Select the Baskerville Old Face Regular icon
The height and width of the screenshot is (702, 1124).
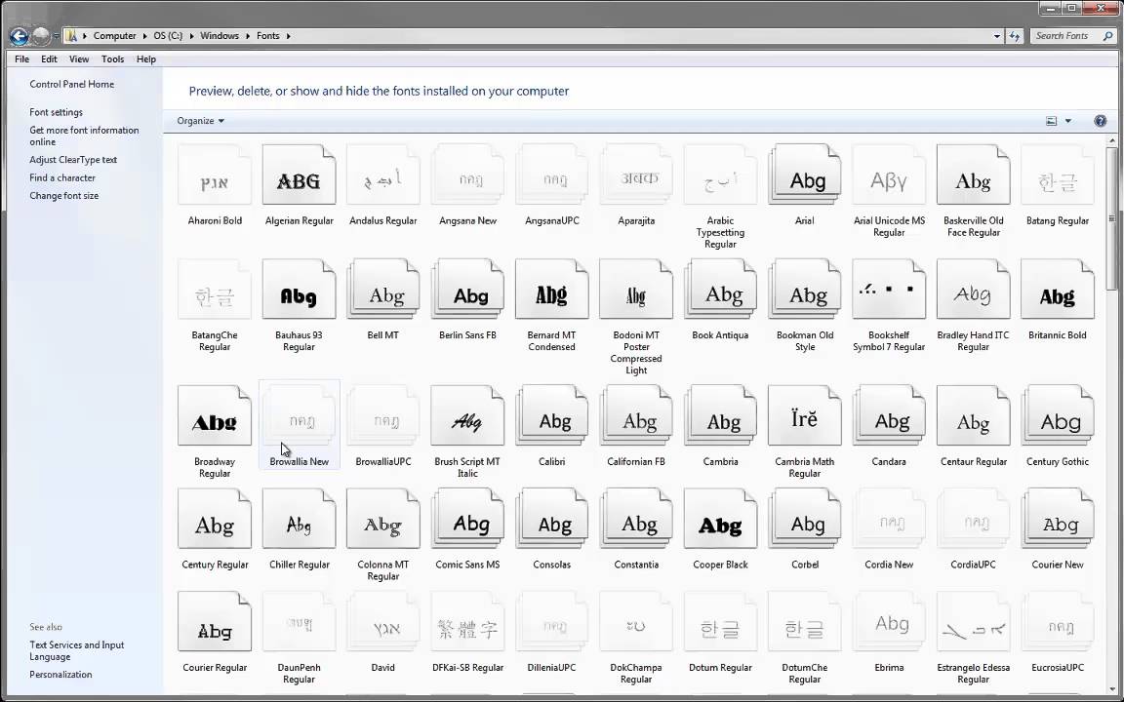click(x=973, y=175)
